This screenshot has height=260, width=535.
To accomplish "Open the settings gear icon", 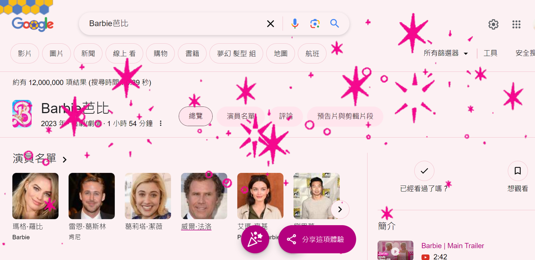I will click(x=493, y=24).
